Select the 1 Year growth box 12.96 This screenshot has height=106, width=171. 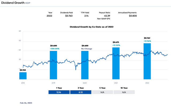[x=59, y=92]
